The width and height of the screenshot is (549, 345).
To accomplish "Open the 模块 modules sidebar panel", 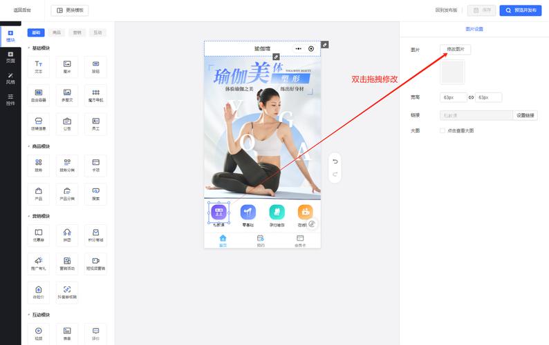I will [10, 37].
